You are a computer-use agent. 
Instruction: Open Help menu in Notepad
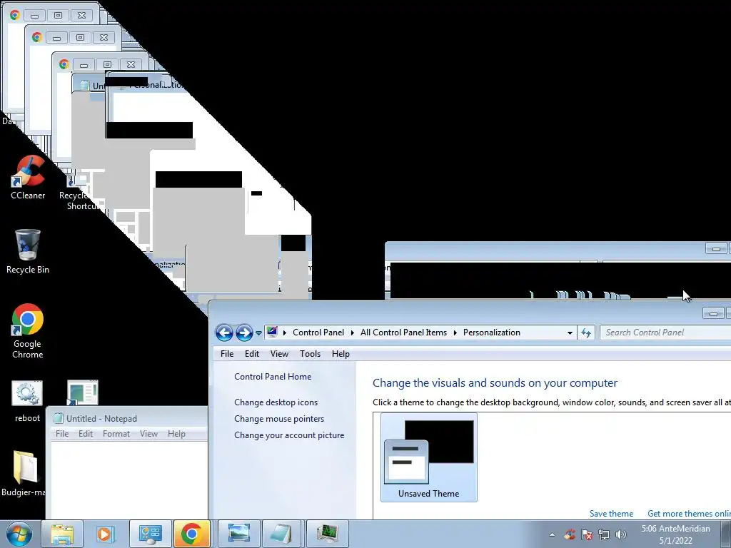coord(177,434)
